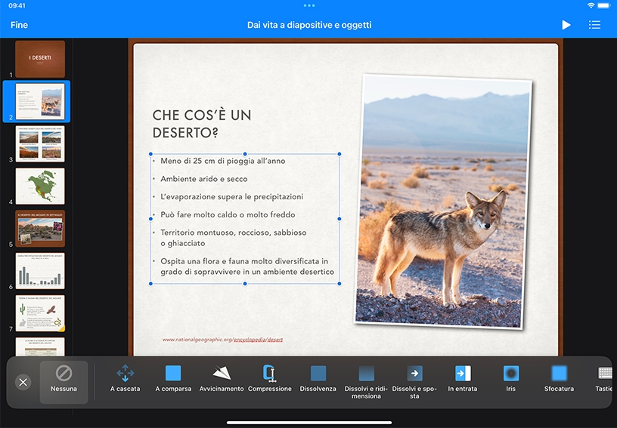This screenshot has height=428, width=617.
Task: Choose the Sfocatura blur effect
Action: [559, 378]
